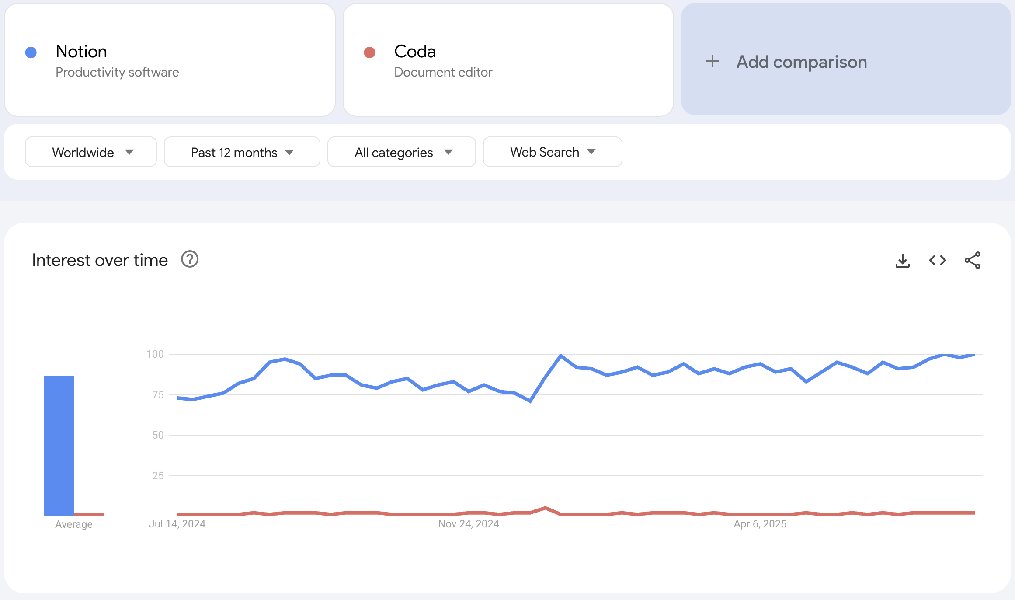This screenshot has height=600, width=1015.
Task: Click the Apr 6, 2025 axis label
Action: [760, 524]
